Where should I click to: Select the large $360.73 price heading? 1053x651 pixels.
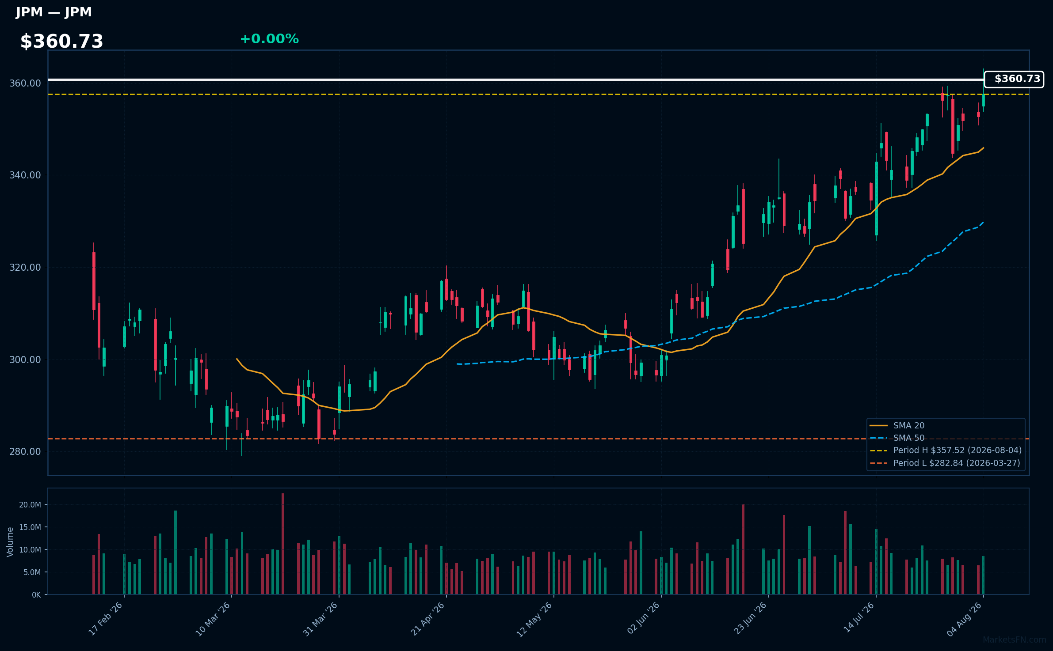[62, 42]
